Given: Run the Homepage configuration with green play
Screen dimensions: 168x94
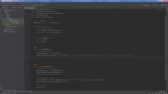Looking at the screenshot, I should pyautogui.click(x=153, y=5).
